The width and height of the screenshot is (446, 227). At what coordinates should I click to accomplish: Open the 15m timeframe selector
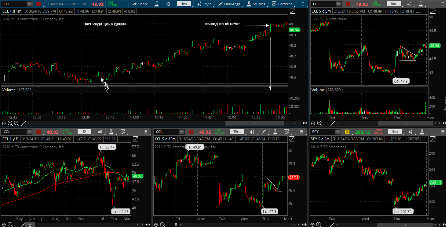click(x=237, y=132)
